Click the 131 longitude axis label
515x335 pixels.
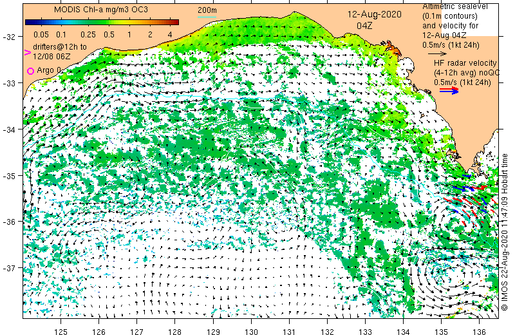tap(289, 331)
